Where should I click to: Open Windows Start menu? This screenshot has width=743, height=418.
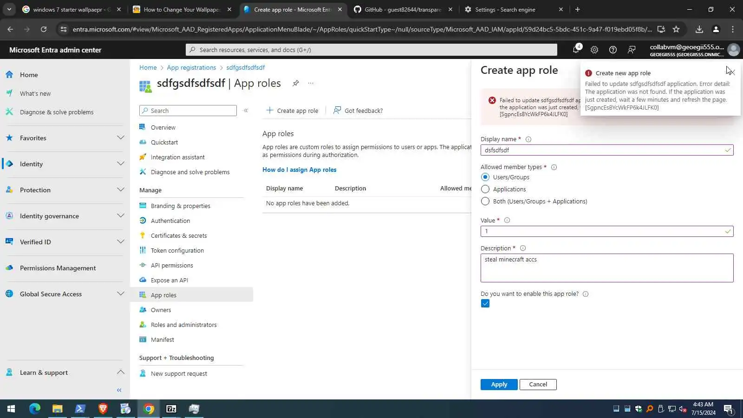pos(11,409)
